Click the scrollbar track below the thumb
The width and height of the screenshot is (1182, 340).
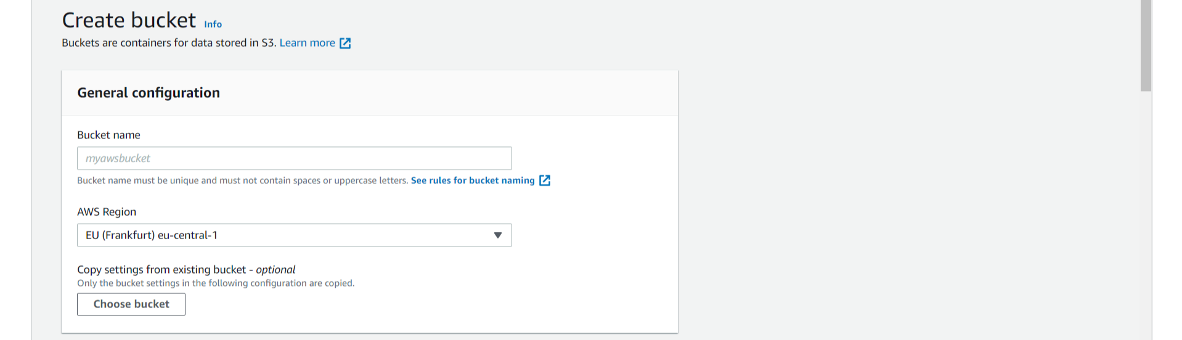tap(1146, 215)
